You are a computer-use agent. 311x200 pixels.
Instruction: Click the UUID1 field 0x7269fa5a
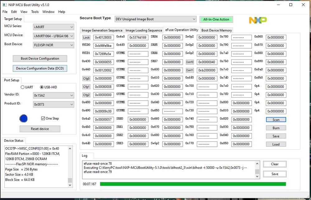pyautogui.click(x=104, y=54)
